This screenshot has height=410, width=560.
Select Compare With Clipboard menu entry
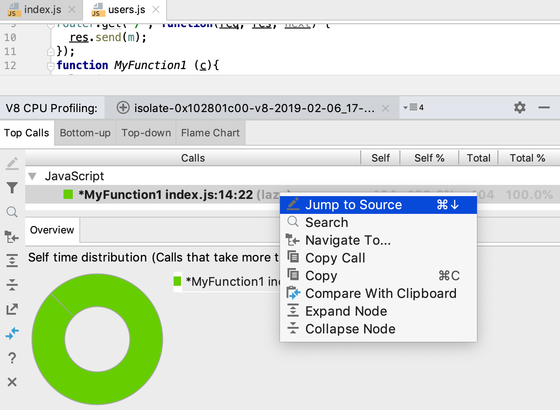380,293
